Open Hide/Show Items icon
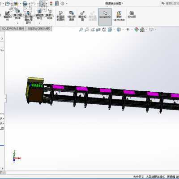179x179 pixels. tap(128, 30)
